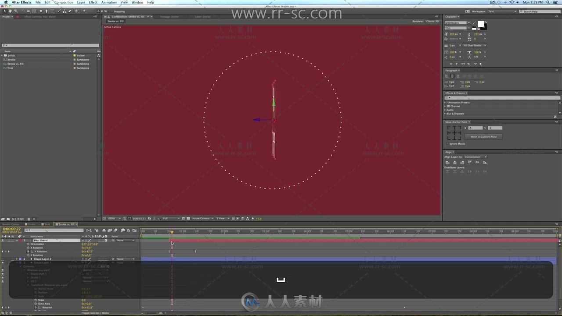Right align text in Paragraph panel
The image size is (562, 316).
coord(458,76)
